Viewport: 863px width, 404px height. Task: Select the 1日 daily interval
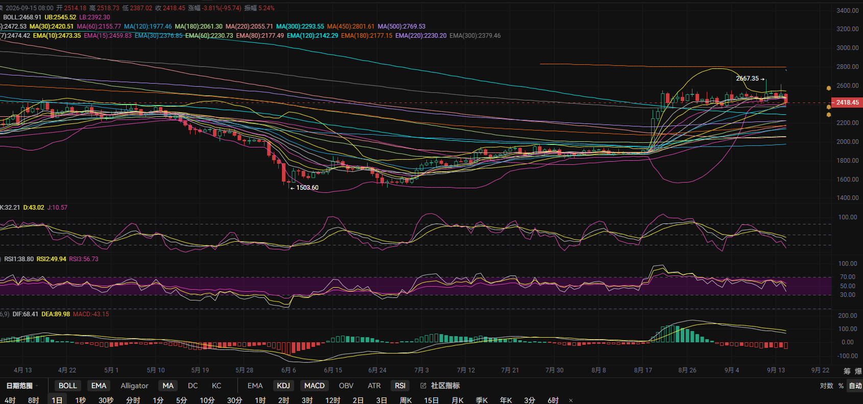pyautogui.click(x=57, y=400)
